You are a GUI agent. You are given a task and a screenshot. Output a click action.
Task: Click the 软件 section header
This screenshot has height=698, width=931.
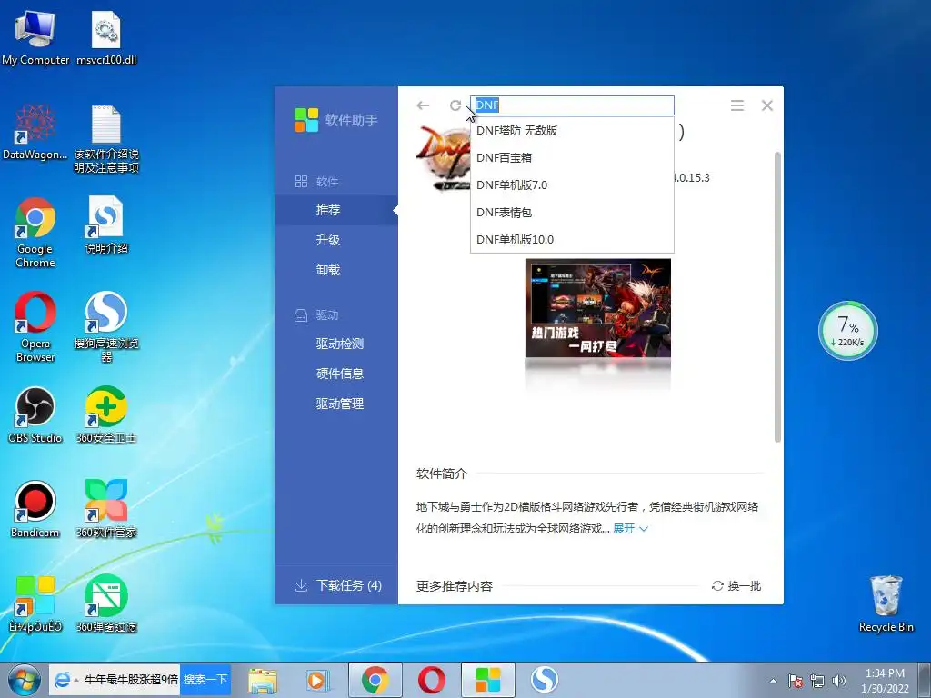pos(317,181)
